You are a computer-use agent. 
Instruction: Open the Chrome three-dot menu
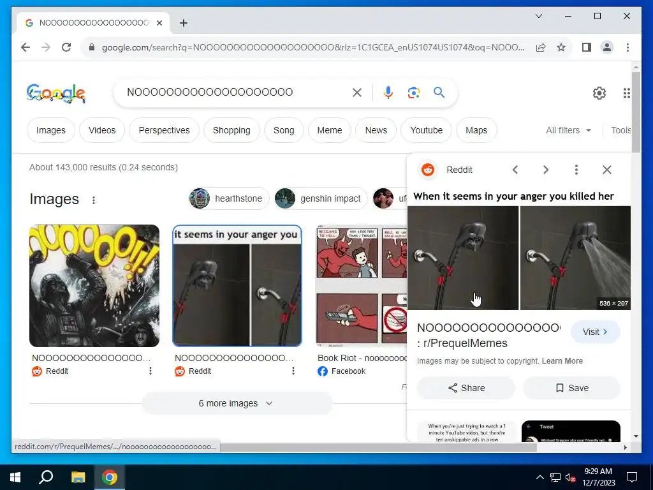627,47
